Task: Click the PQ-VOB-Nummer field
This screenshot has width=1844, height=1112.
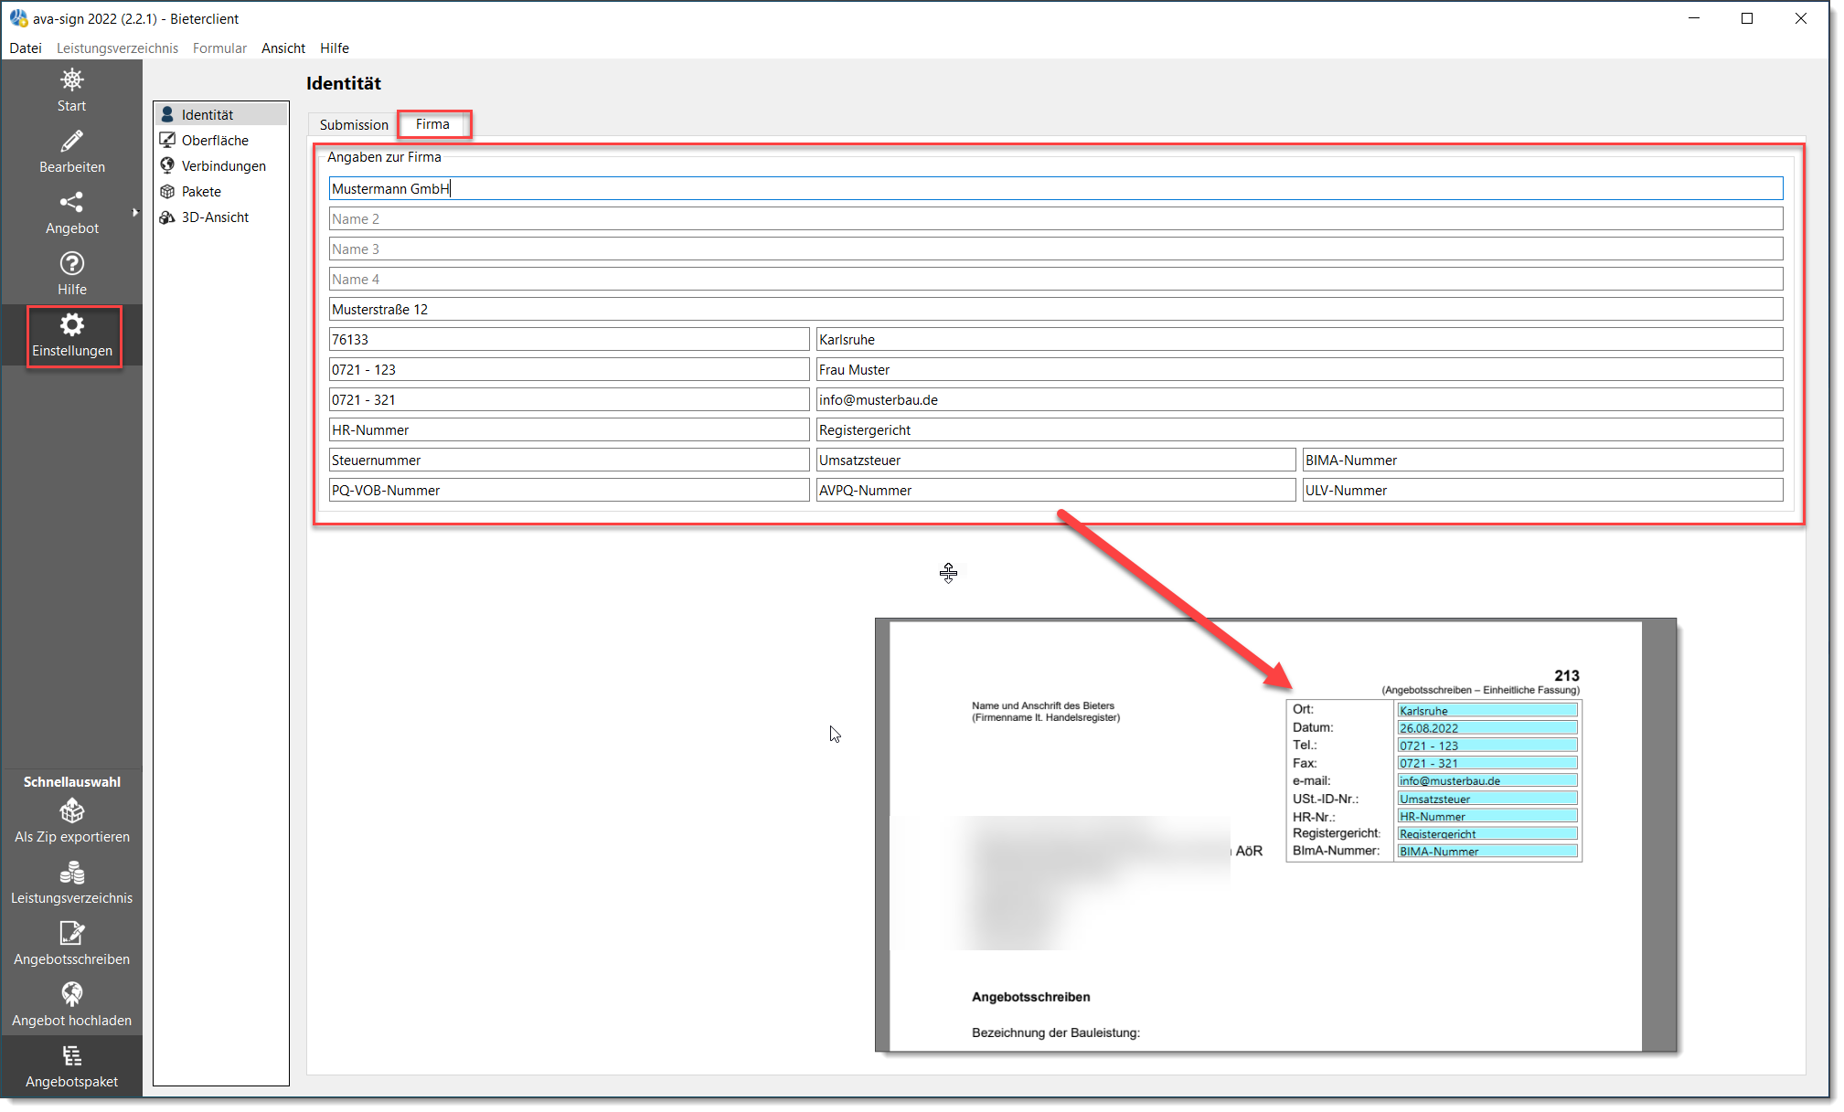Action: [569, 490]
